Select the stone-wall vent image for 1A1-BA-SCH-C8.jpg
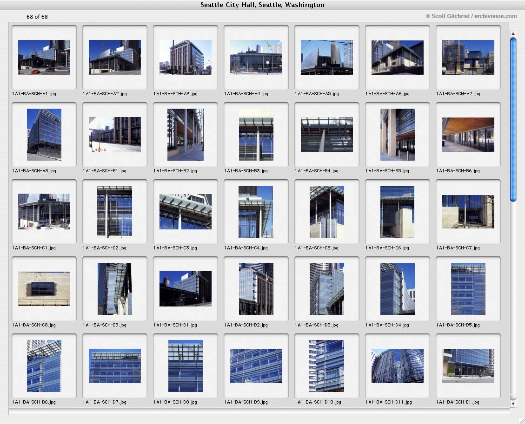 point(44,288)
